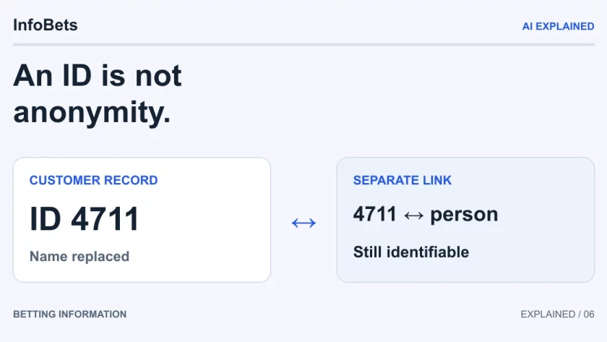Image resolution: width=607 pixels, height=342 pixels.
Task: Click the word 'anonymity.' in the title
Action: (x=92, y=112)
